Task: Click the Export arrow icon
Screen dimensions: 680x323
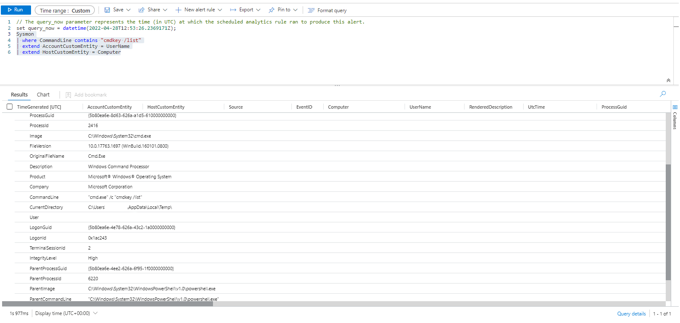Action: point(233,10)
